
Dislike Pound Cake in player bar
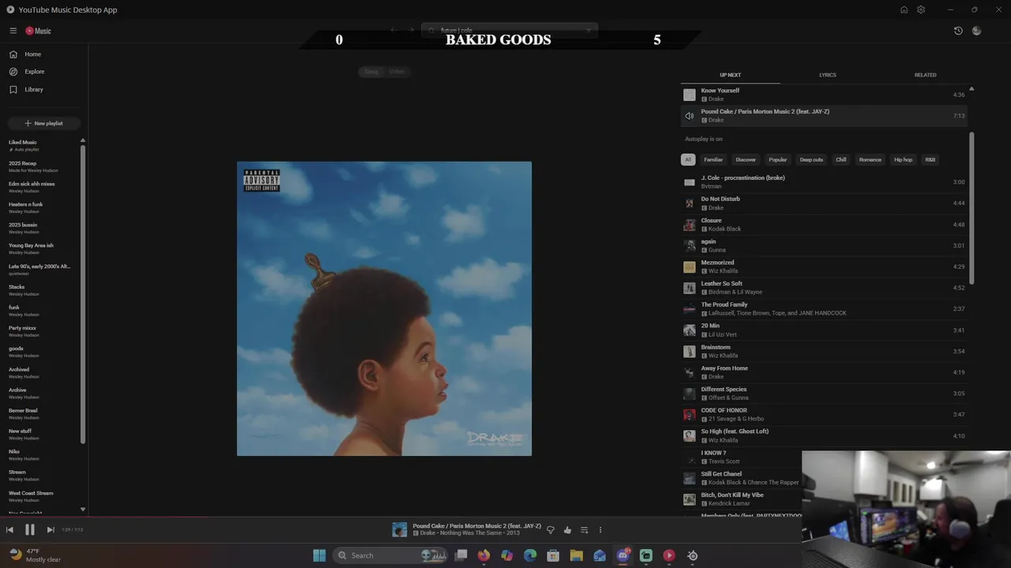point(551,530)
